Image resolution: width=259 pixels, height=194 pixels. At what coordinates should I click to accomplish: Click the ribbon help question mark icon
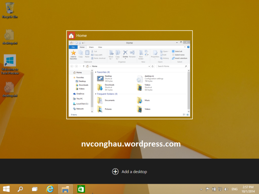click(x=188, y=47)
